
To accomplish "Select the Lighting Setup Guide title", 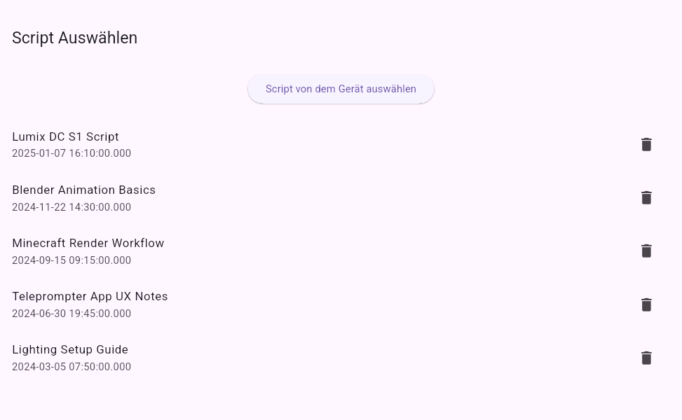I will [70, 349].
